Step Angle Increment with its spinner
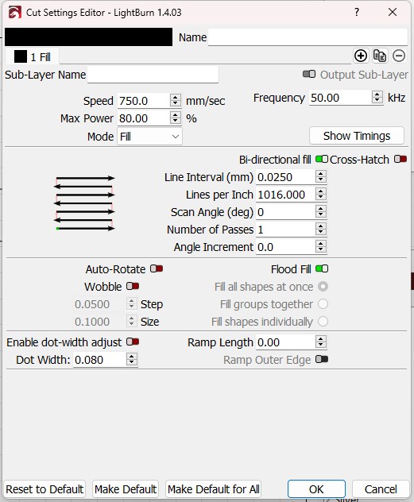The width and height of the screenshot is (414, 502). [x=321, y=247]
